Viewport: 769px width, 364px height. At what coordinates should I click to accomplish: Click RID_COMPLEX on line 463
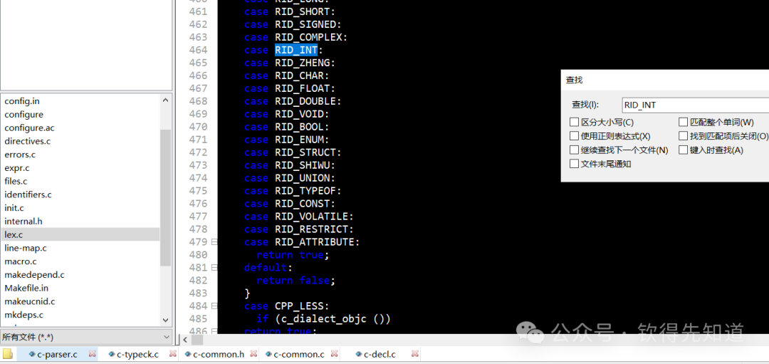(x=308, y=37)
